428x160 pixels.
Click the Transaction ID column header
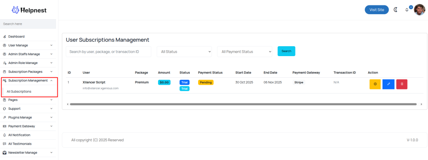click(x=345, y=73)
